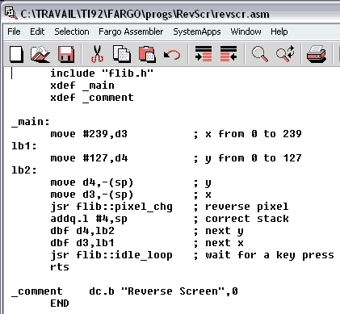This screenshot has width=340, height=314.
Task: Unindent the lines with the Outdent icon
Action: 229,53
